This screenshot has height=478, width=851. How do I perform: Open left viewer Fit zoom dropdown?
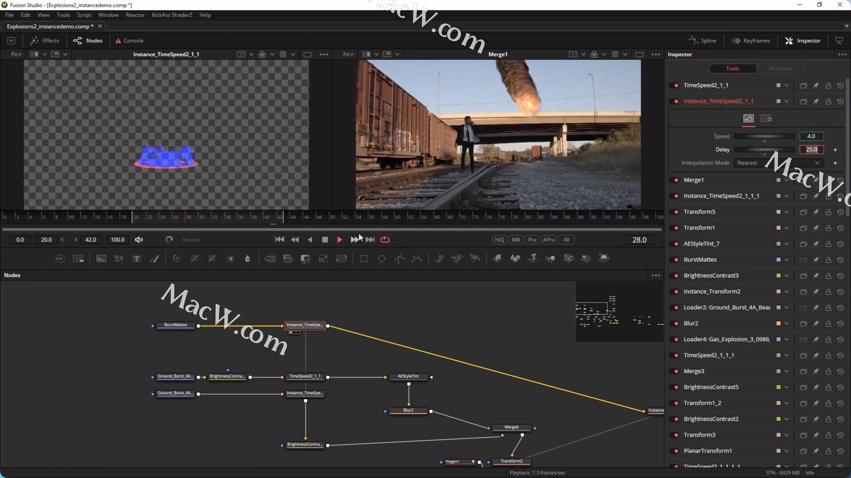click(16, 54)
